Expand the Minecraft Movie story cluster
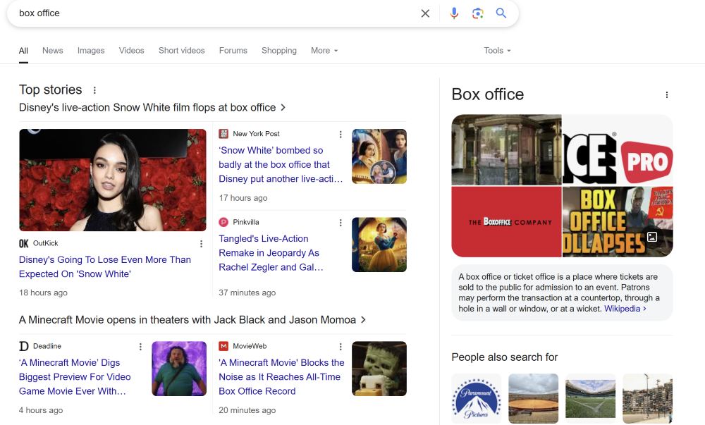This screenshot has height=425, width=705. pos(192,320)
